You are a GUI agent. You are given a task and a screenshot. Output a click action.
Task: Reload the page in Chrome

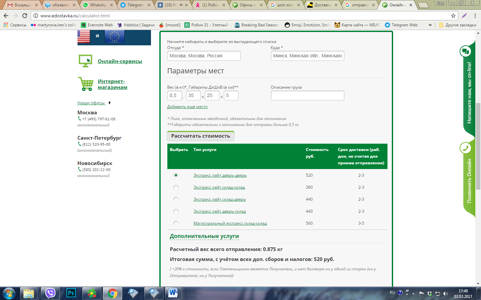[x=25, y=16]
